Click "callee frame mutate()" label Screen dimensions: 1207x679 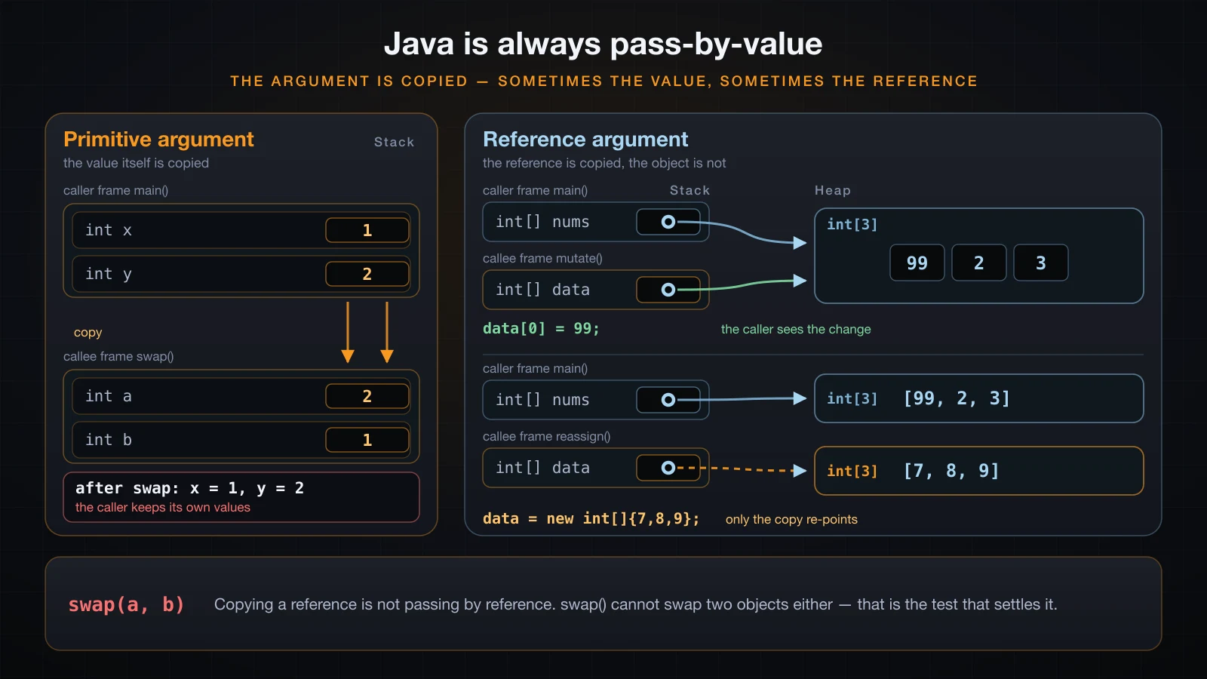coord(542,259)
